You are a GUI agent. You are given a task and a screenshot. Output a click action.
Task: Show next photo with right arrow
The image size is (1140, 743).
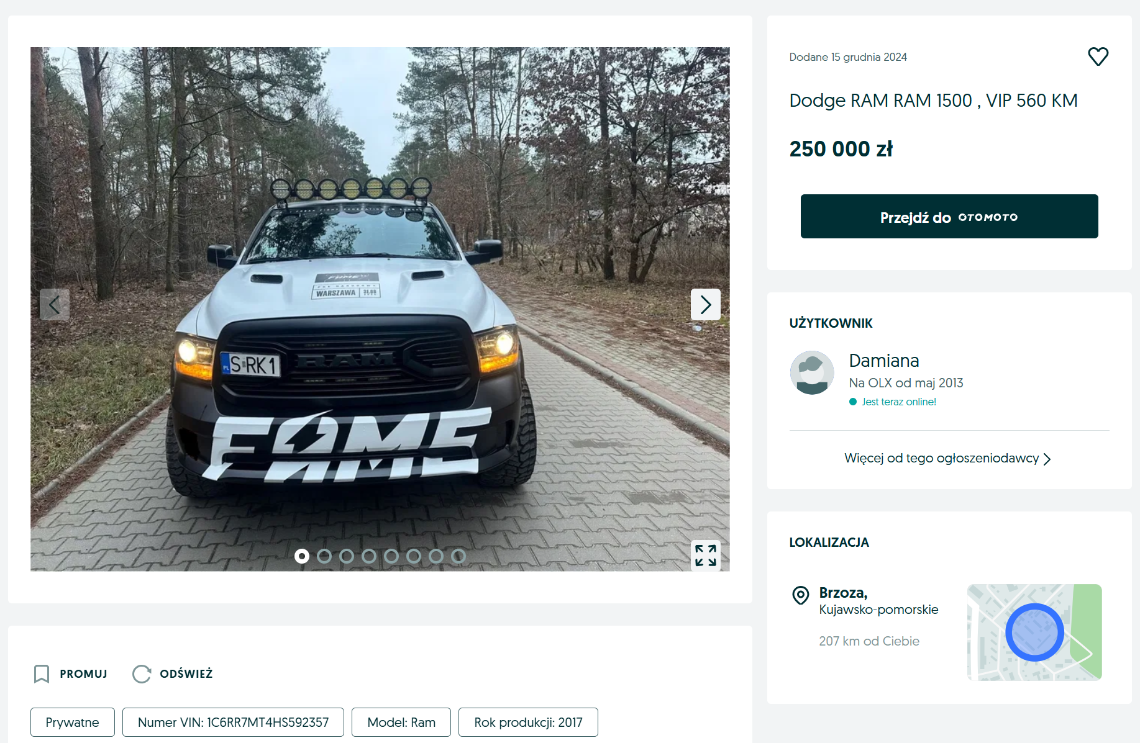(705, 304)
